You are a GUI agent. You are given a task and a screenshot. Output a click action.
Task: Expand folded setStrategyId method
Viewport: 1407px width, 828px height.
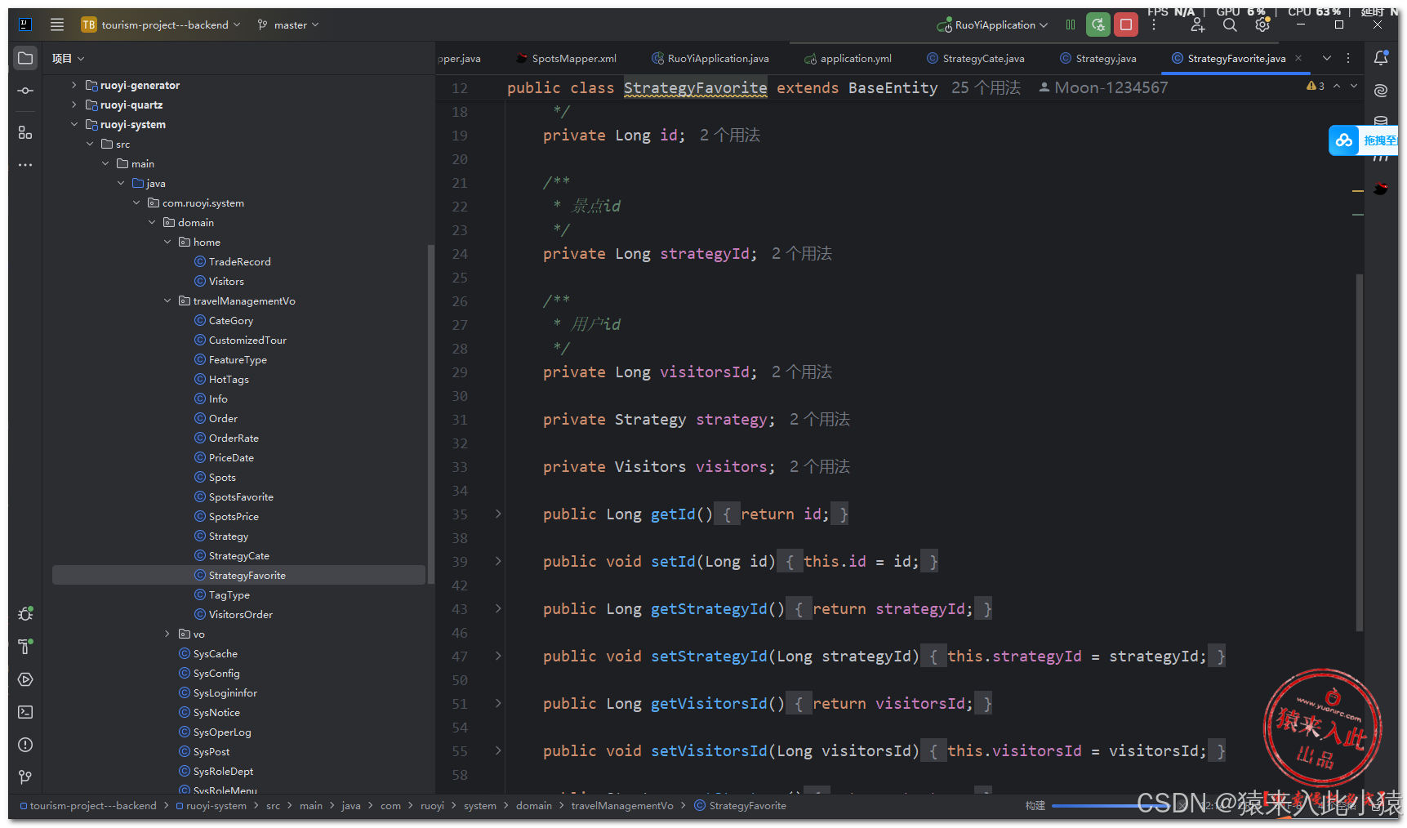[x=498, y=656]
